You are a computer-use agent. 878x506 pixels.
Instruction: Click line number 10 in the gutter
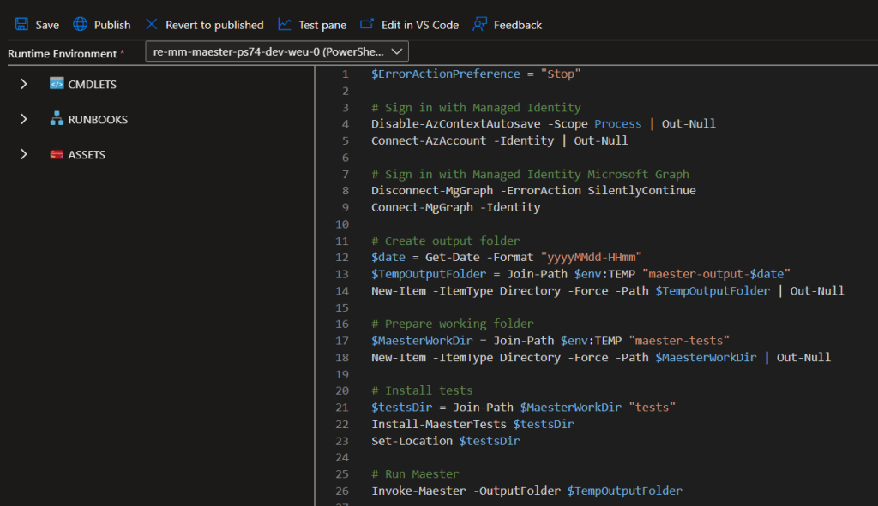(342, 224)
